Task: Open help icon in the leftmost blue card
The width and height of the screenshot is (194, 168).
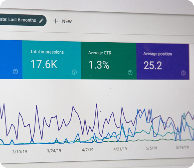Action: [x=15, y=72]
